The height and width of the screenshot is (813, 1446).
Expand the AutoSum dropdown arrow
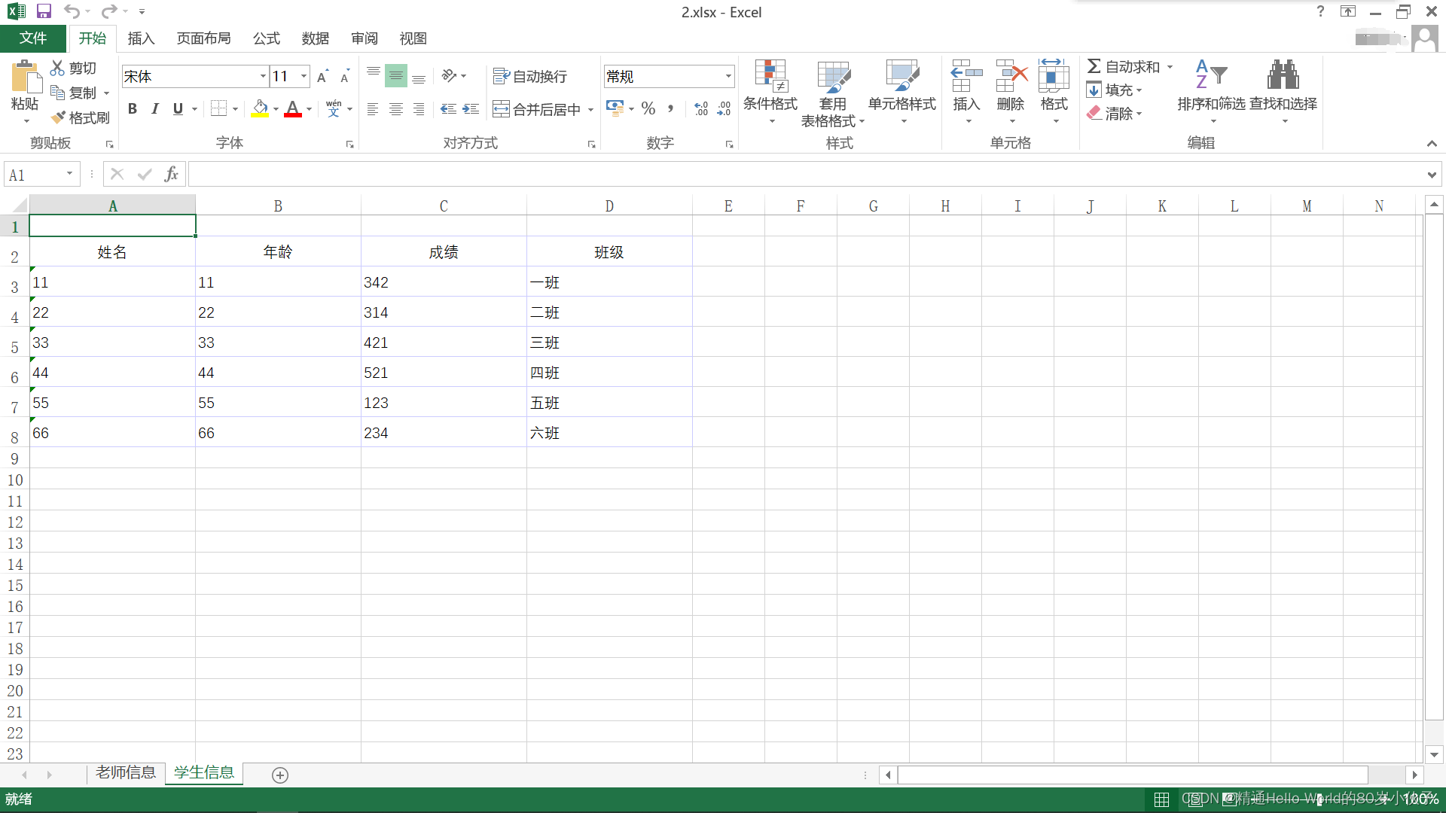[1170, 67]
